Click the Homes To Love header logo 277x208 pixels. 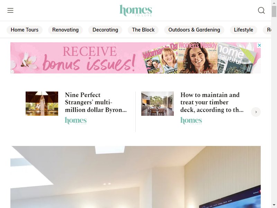(136, 10)
